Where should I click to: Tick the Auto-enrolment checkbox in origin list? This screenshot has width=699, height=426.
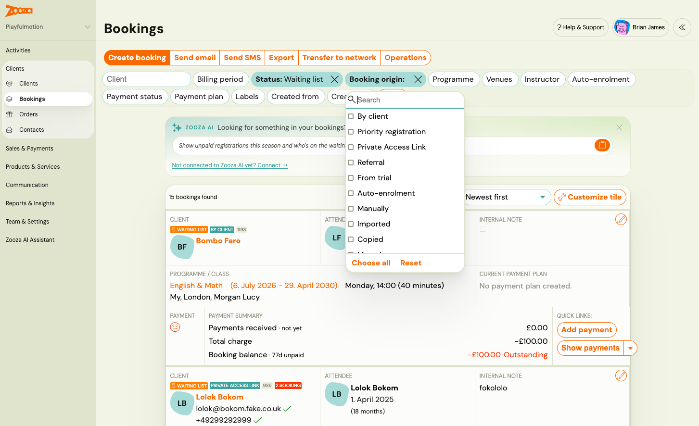point(351,193)
